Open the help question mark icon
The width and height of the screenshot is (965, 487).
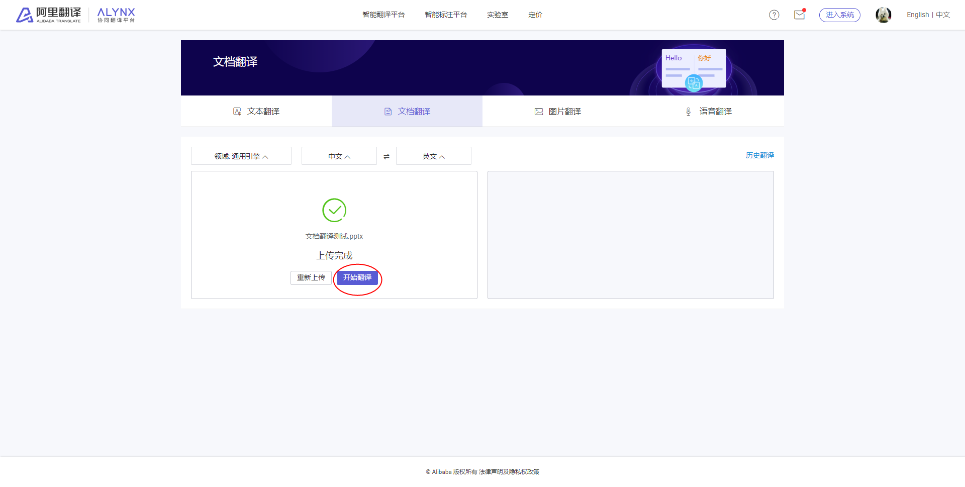tap(774, 15)
